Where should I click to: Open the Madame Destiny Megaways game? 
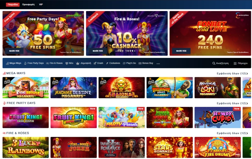[x=74, y=88]
